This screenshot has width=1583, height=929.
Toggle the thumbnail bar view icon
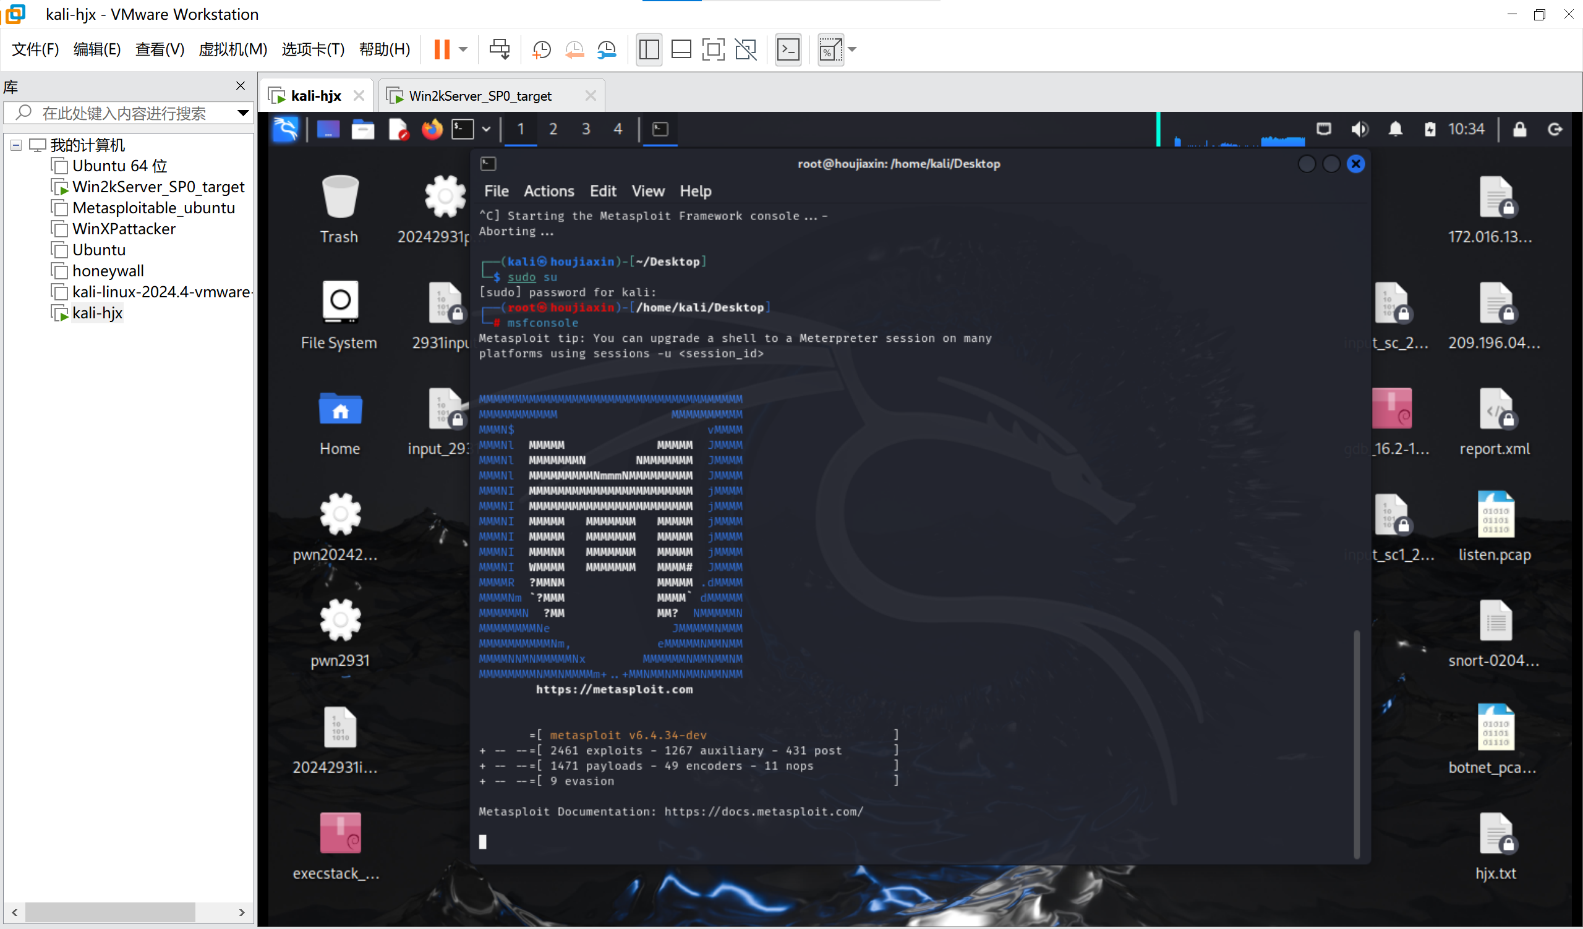[681, 49]
